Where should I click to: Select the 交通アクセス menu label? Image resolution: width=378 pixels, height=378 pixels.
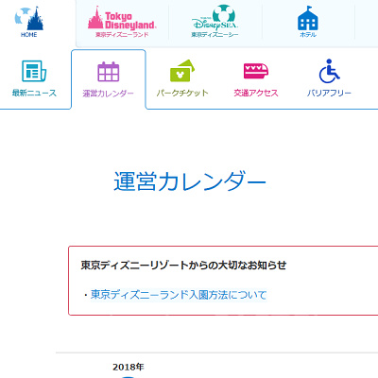coord(256,93)
